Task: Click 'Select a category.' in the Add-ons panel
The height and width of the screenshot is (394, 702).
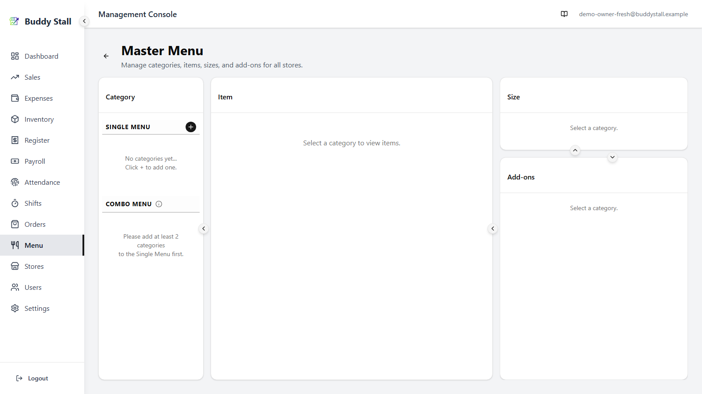Action: click(594, 208)
